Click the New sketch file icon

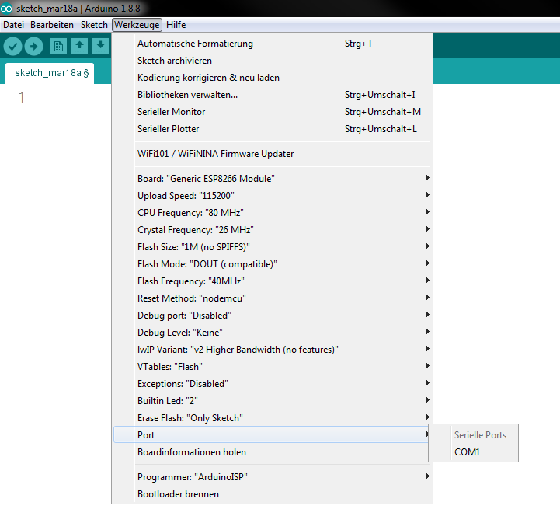58,47
